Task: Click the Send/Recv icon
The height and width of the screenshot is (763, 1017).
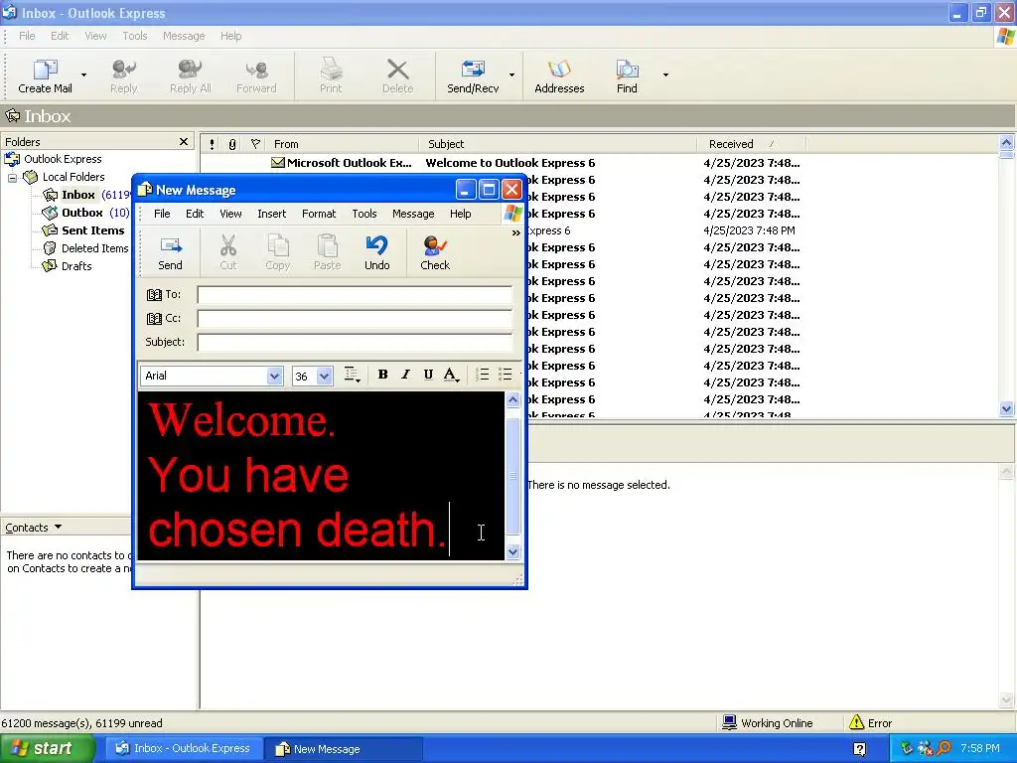Action: (473, 69)
